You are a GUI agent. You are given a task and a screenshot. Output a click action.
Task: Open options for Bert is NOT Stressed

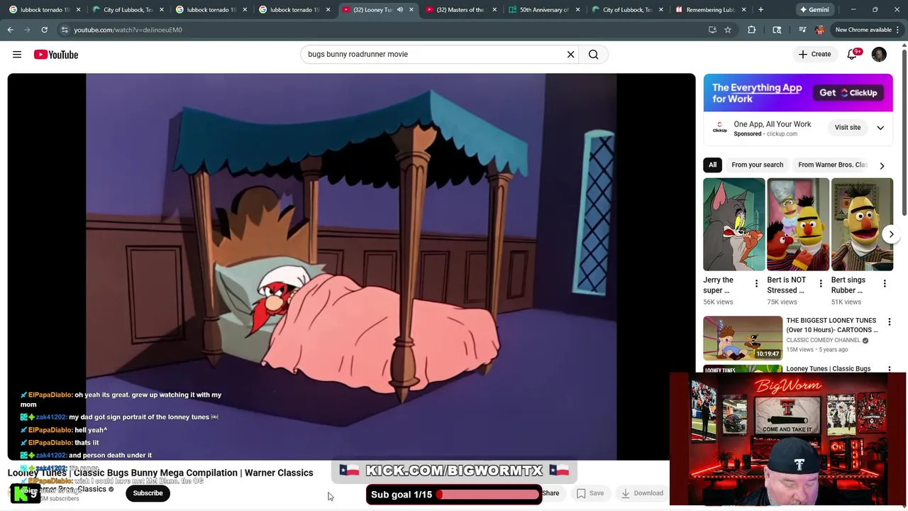pos(821,284)
